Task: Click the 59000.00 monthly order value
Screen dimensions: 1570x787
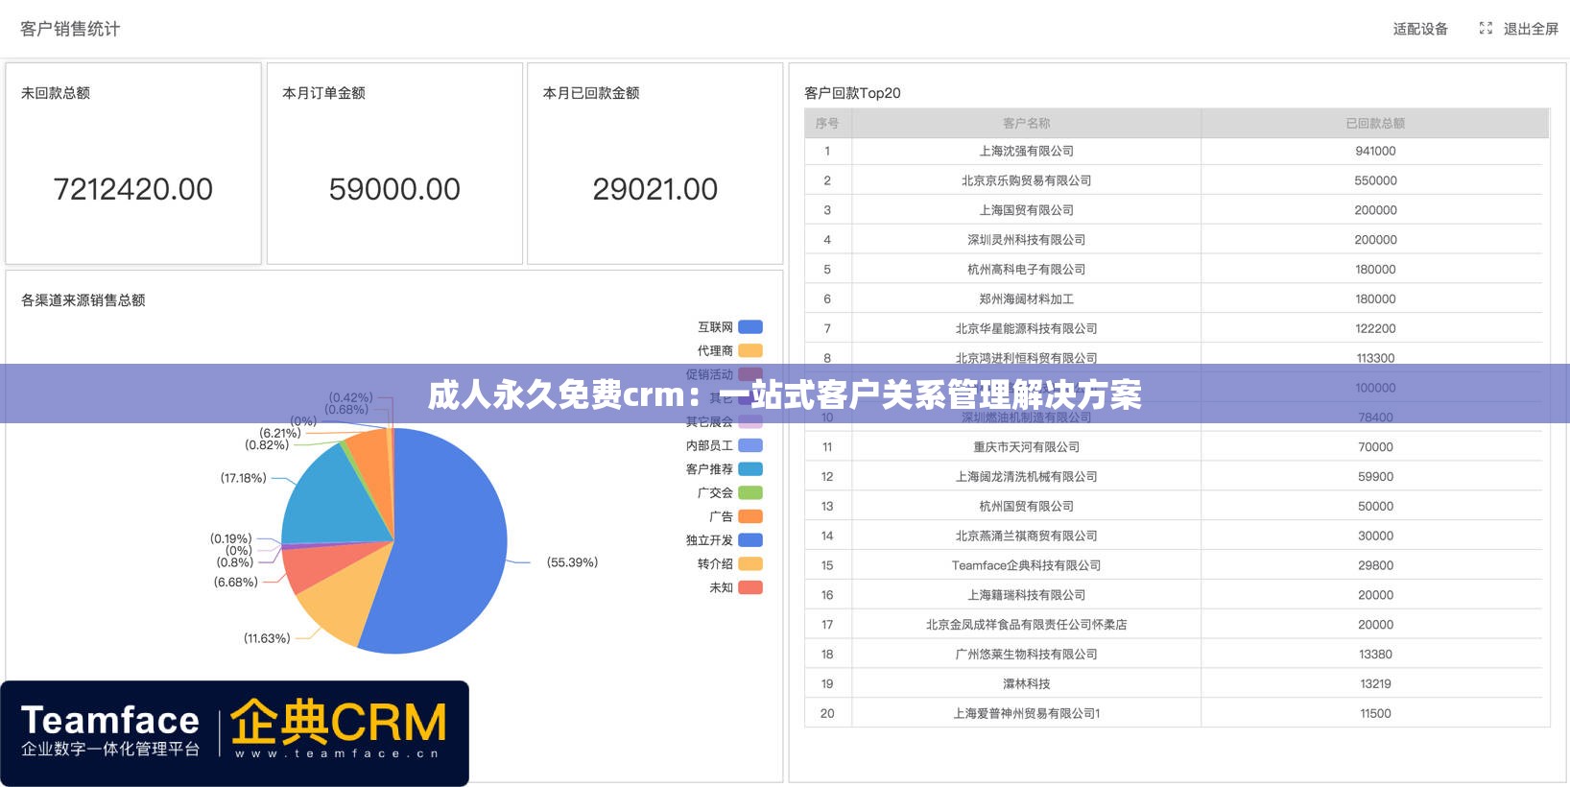Action: coord(394,189)
